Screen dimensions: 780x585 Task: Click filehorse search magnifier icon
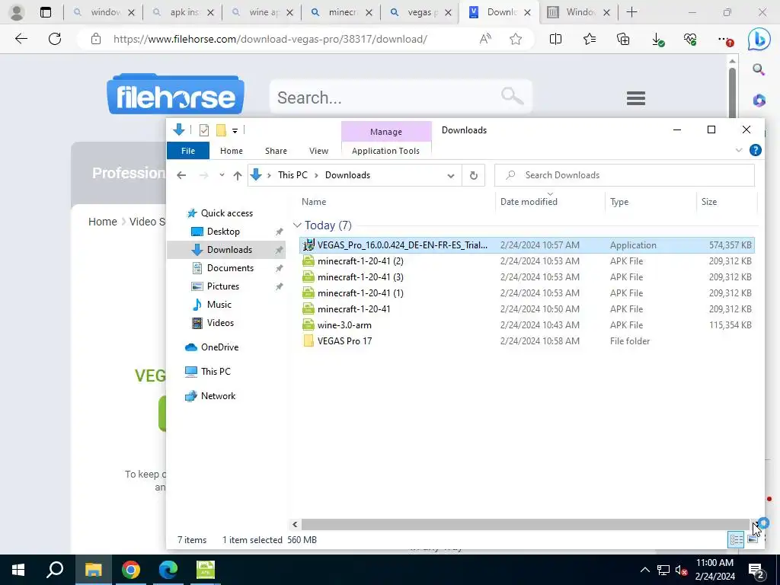point(513,95)
